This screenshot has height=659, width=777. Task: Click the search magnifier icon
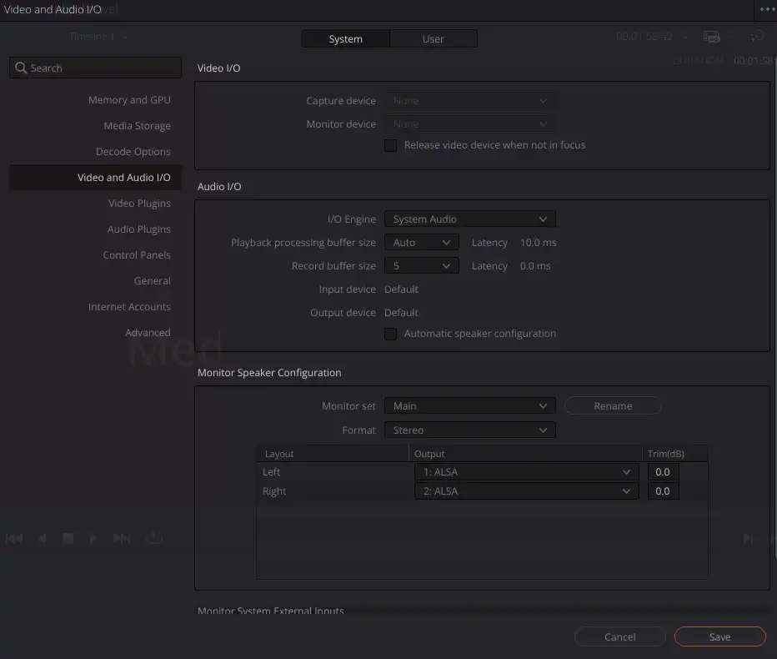tap(21, 68)
